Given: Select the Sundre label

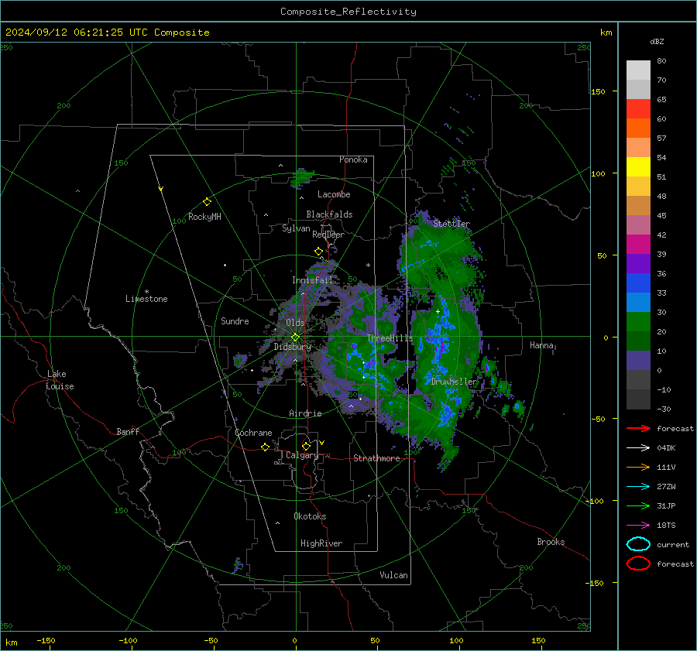Looking at the screenshot, I should (x=235, y=321).
